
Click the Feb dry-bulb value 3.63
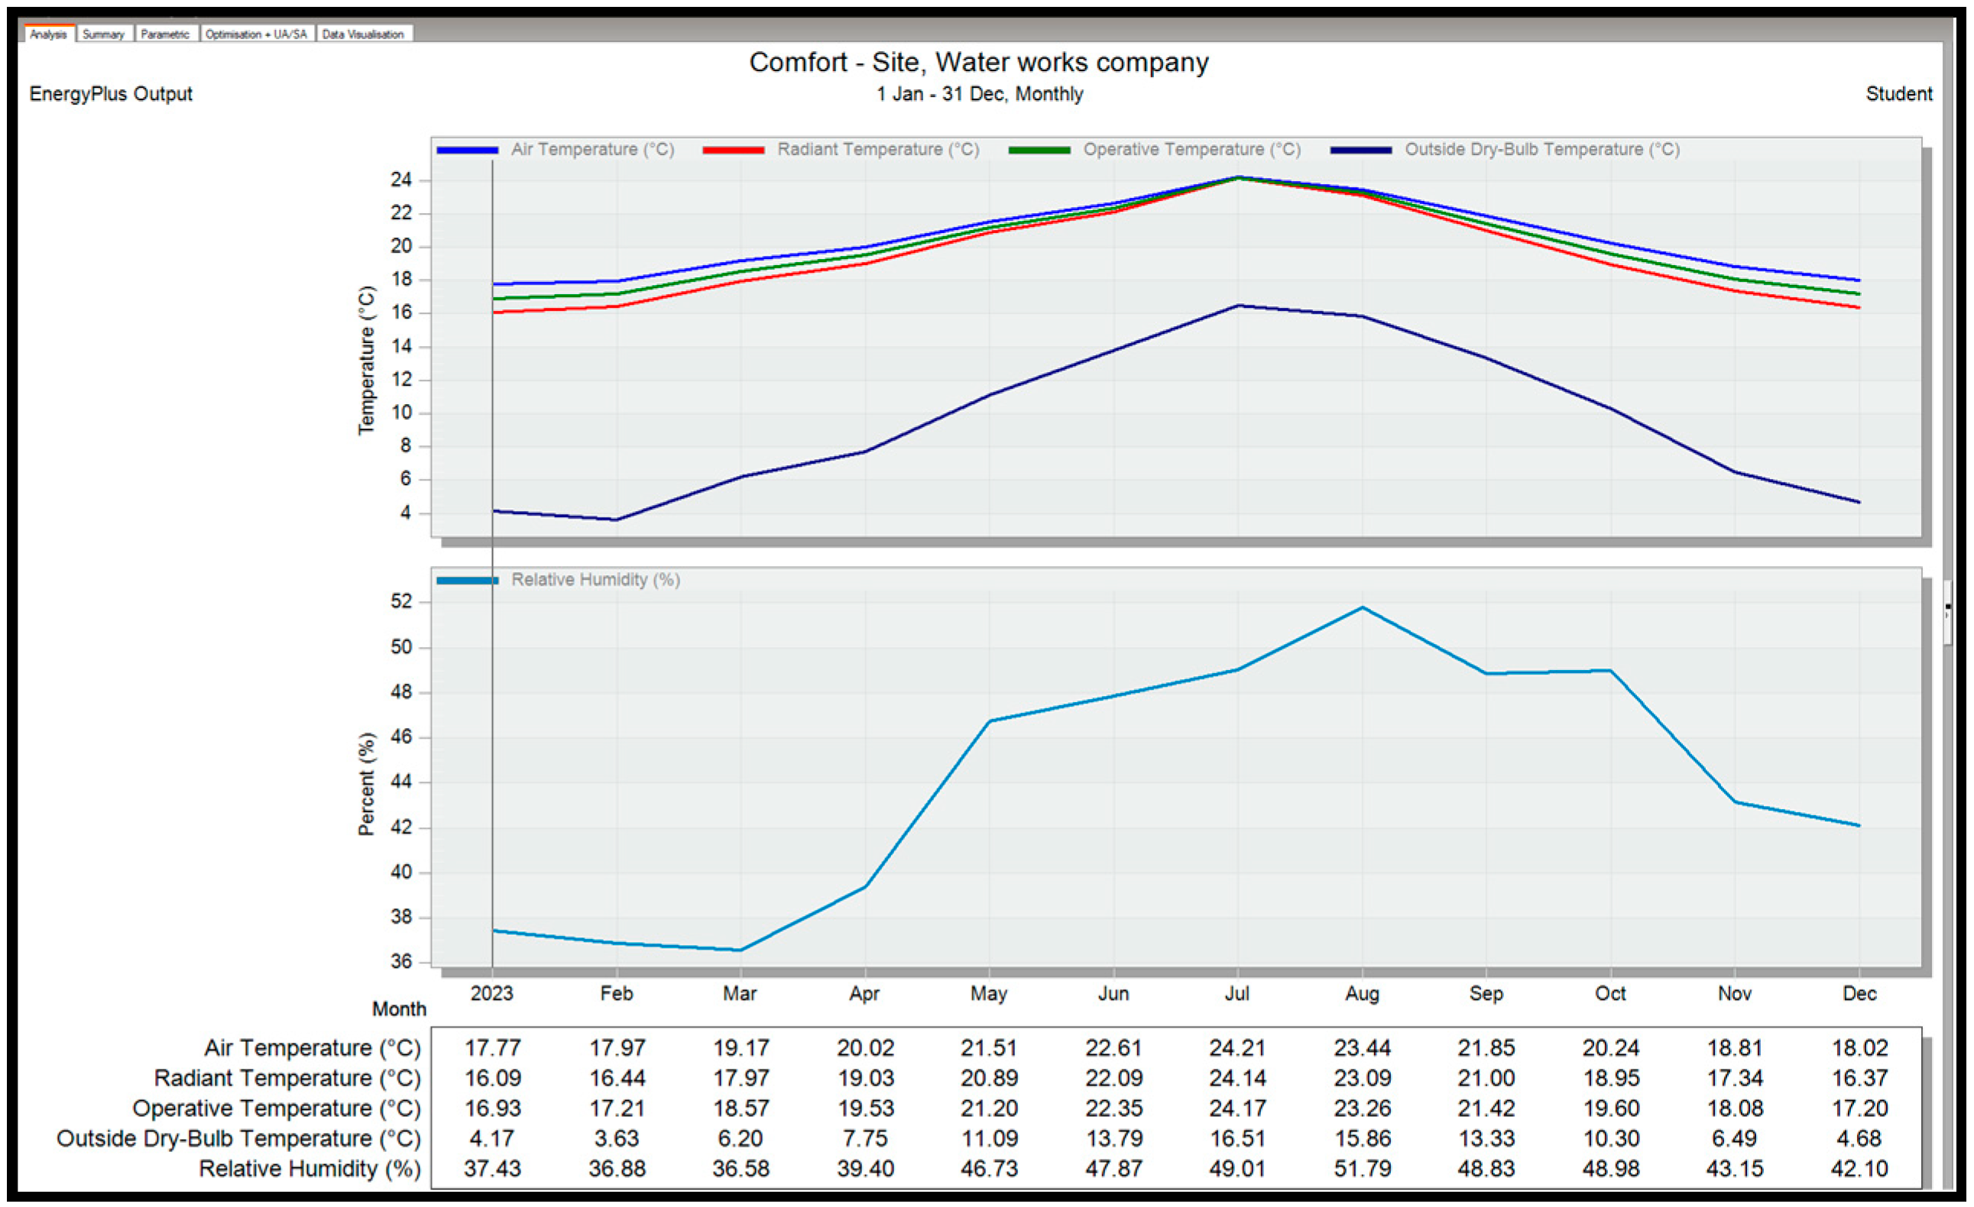[616, 1138]
